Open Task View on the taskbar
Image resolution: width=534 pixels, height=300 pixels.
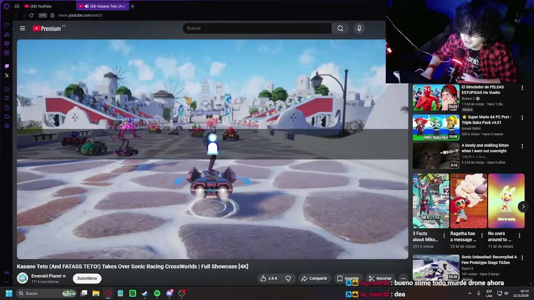[83, 293]
